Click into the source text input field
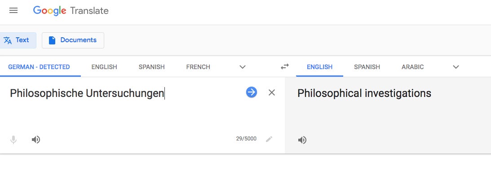Screen dimensions: 491x171 [125, 106]
